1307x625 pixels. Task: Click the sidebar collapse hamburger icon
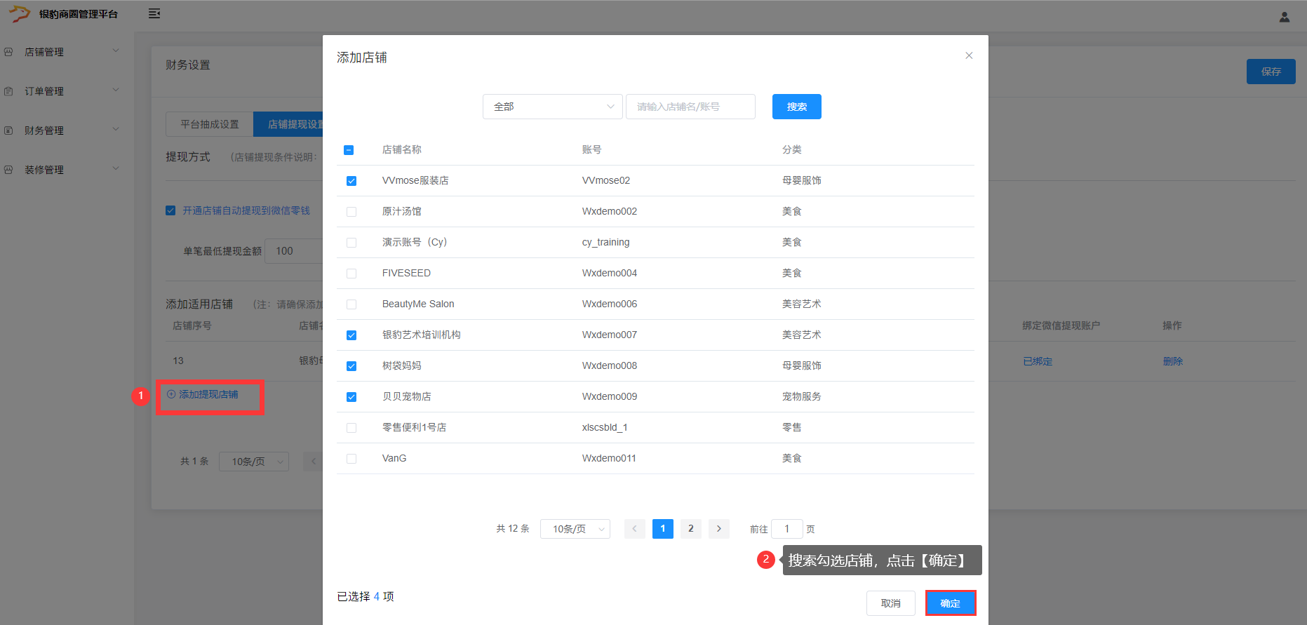154,14
